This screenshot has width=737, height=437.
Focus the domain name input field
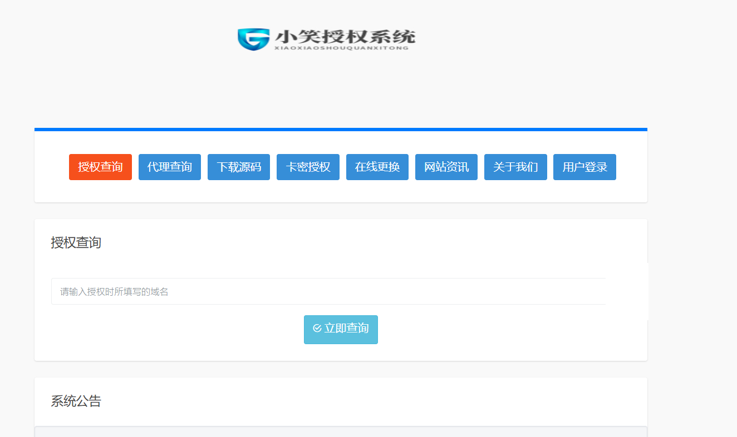[x=328, y=291]
